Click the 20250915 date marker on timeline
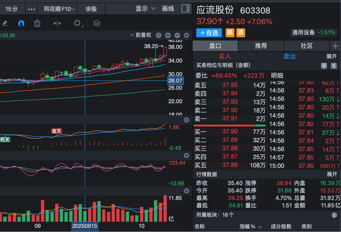Screen dimensions: 341x232 point(85,226)
